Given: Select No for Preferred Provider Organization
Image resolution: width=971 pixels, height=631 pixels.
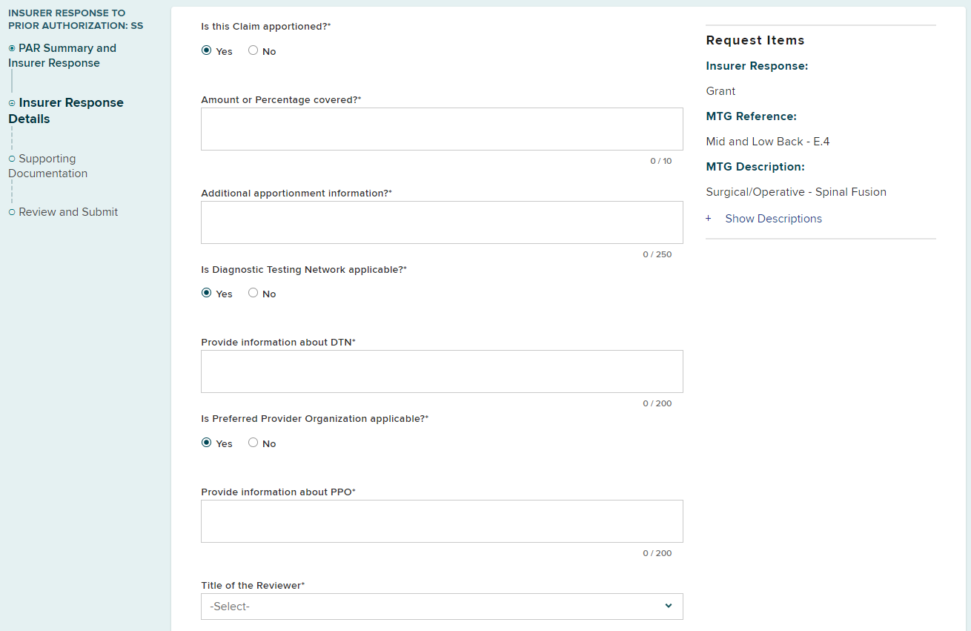Looking at the screenshot, I should pyautogui.click(x=253, y=443).
